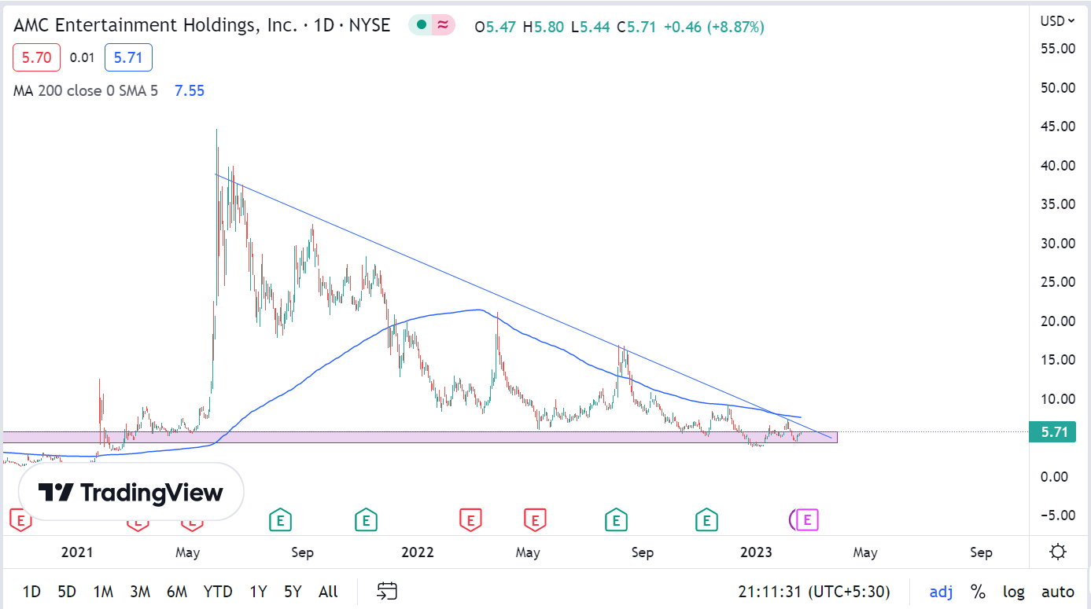
Task: Toggle auto scale mode
Action: point(1057,592)
